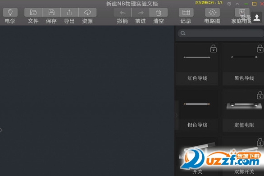This screenshot has width=264, height=176.
Task: Open 资源 cloud download icon
Action: coord(87,13)
